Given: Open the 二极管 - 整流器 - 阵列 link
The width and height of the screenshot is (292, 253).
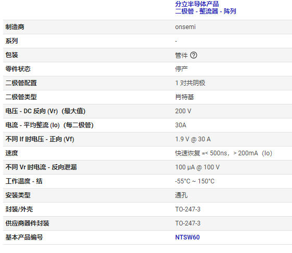Looking at the screenshot, I should (206, 11).
